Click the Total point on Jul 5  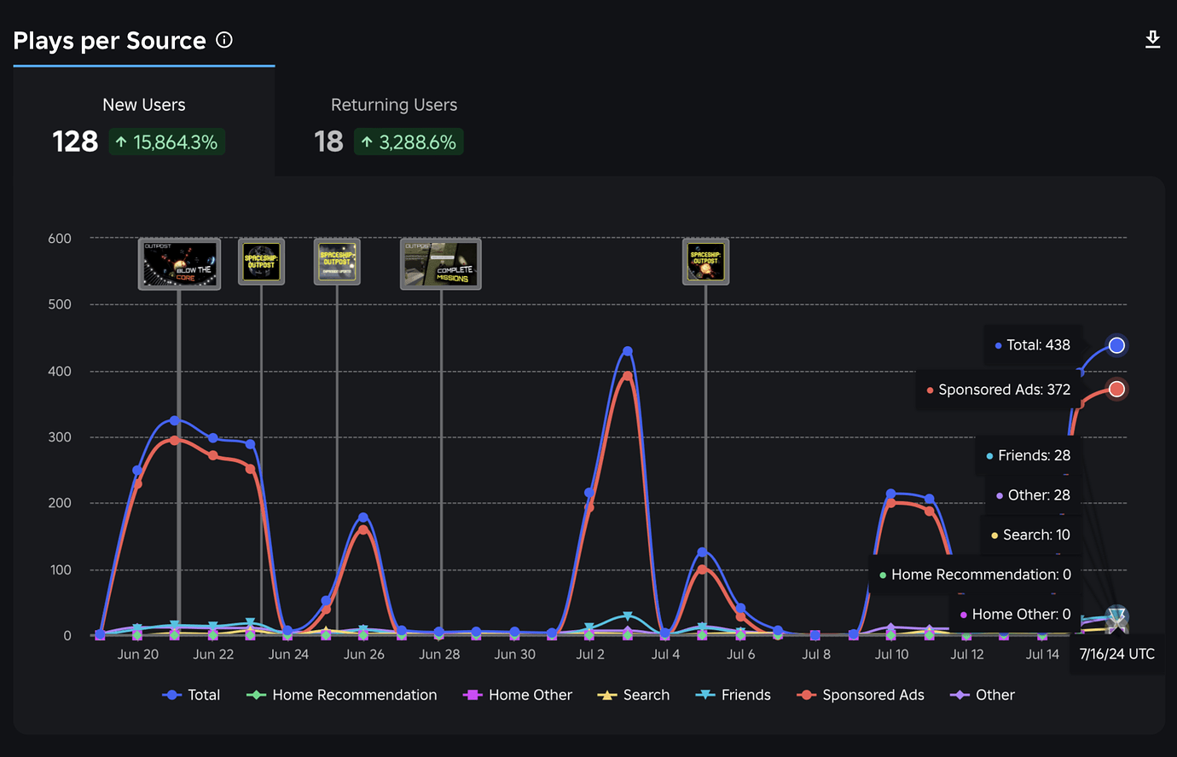(703, 552)
